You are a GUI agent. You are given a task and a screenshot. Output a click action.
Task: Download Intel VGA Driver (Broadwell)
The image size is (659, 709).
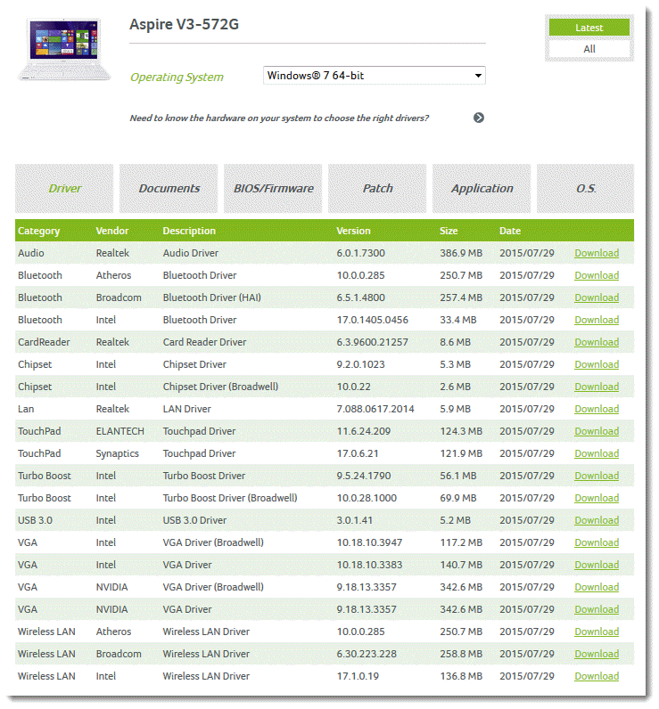pos(597,542)
